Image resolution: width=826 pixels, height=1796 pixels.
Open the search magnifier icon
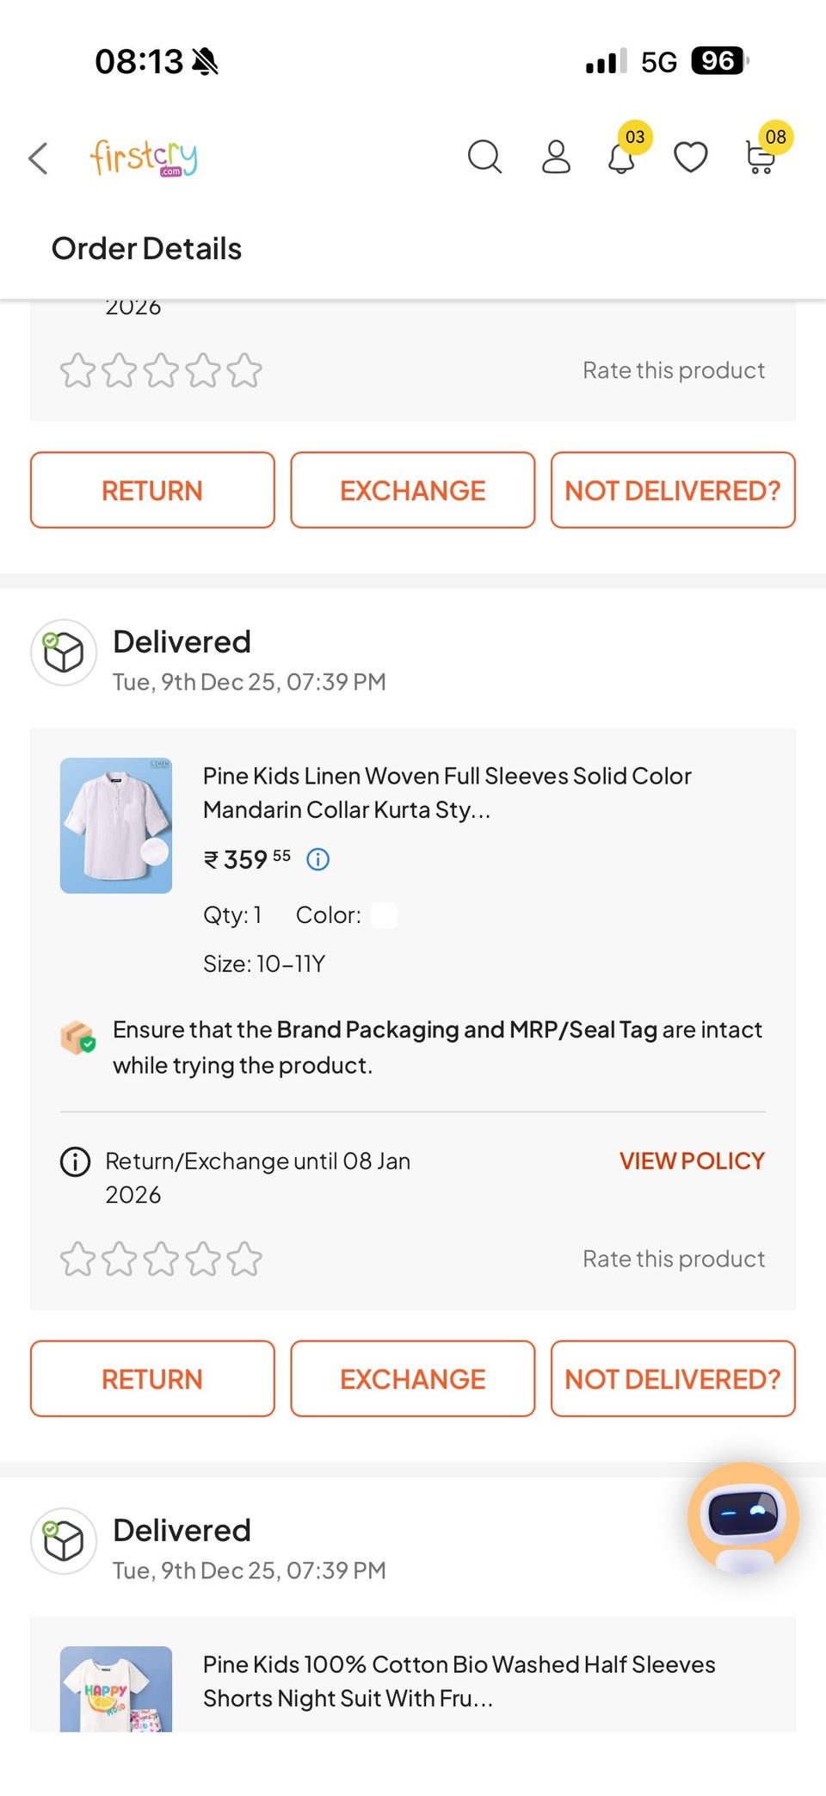pos(484,158)
